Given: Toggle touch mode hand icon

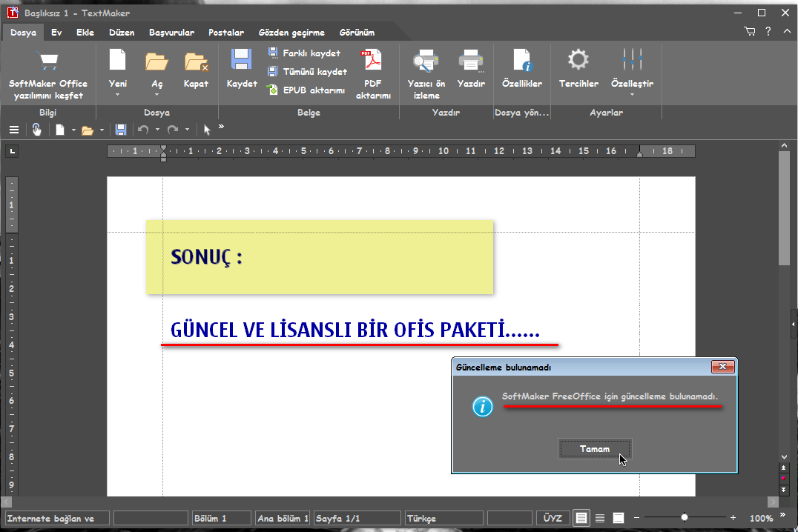Looking at the screenshot, I should click(36, 130).
